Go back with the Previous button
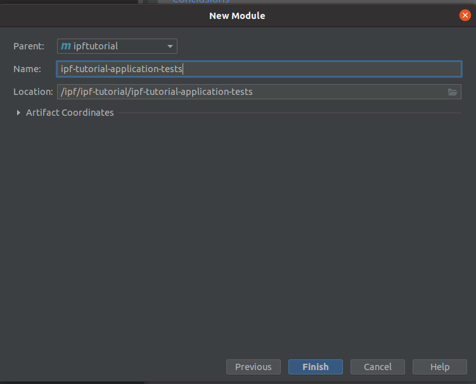This screenshot has width=476, height=384. 253,367
